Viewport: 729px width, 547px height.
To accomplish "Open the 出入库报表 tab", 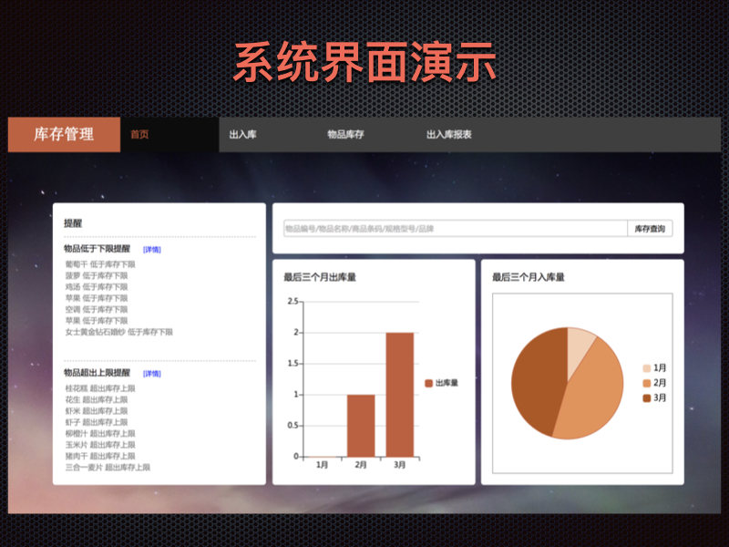I will 449,135.
